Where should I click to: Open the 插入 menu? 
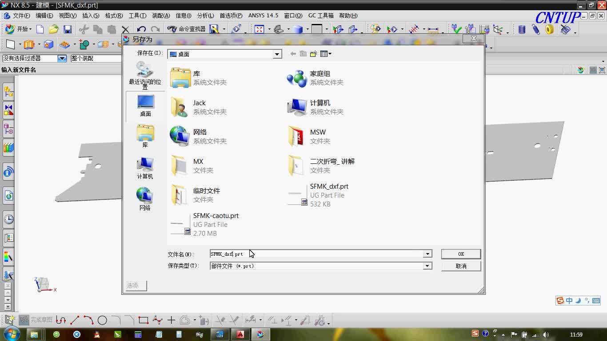(x=91, y=16)
